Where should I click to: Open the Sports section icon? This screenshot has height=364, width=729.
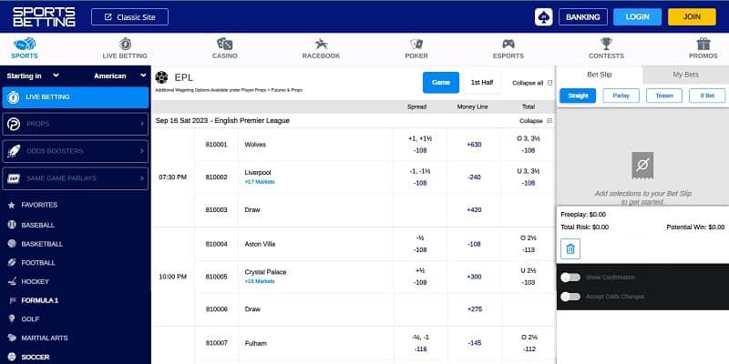click(x=25, y=44)
